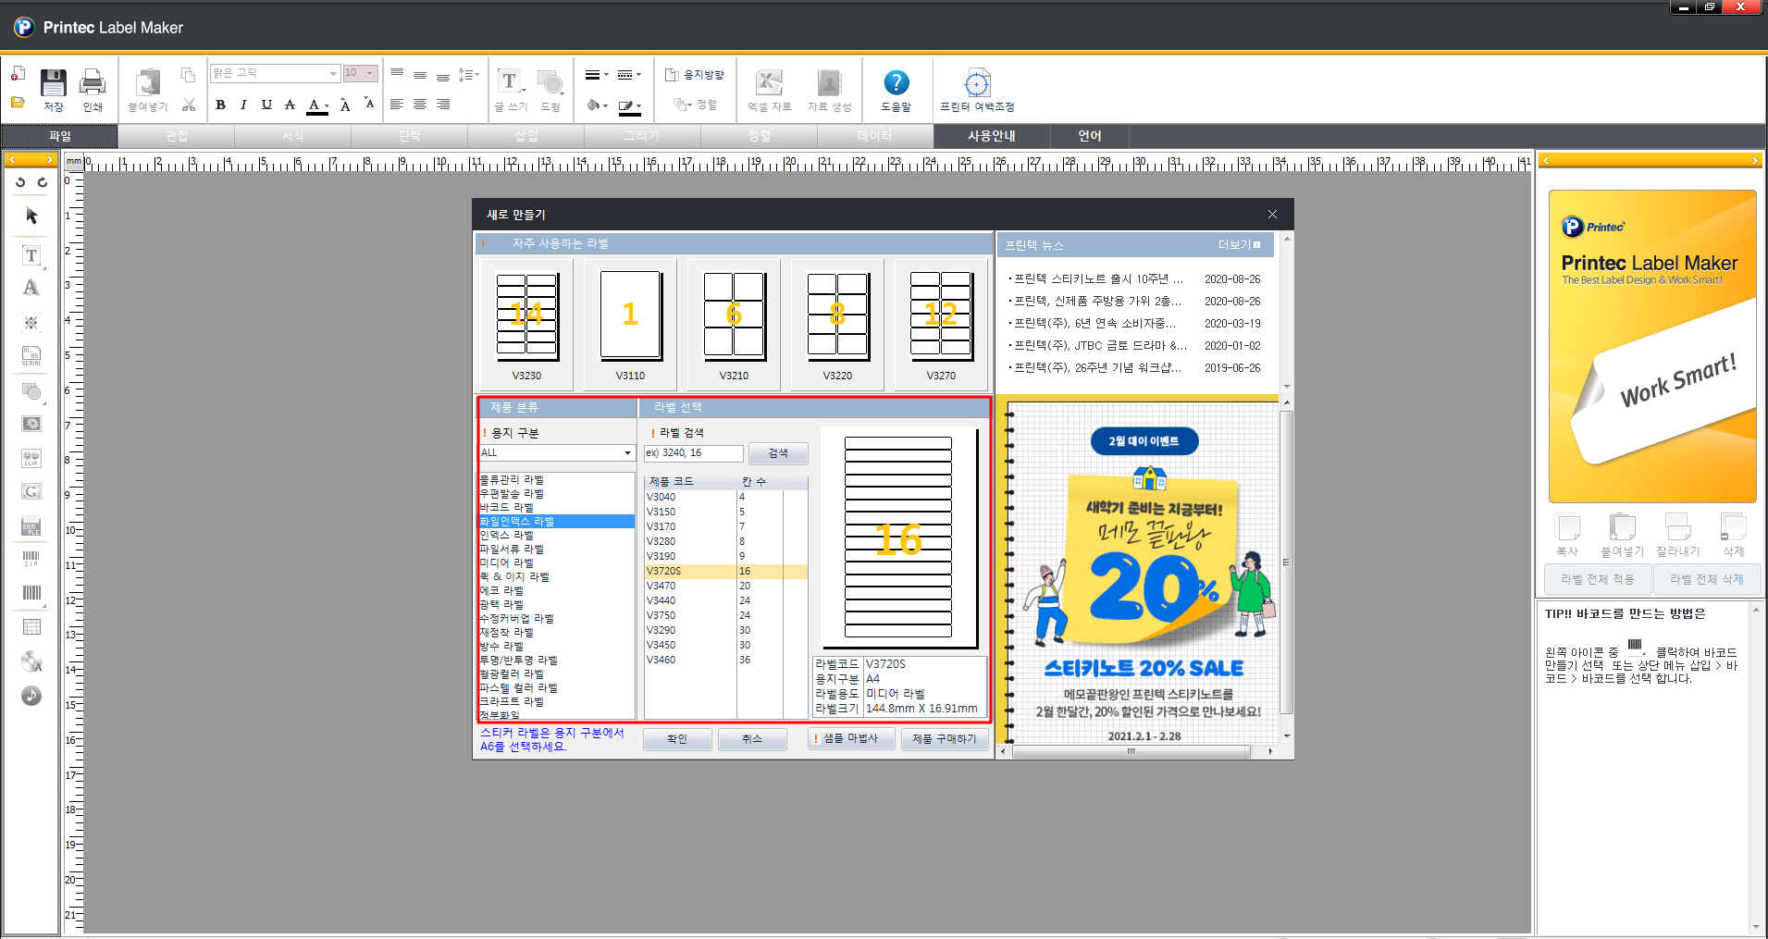The width and height of the screenshot is (1768, 939).
Task: Open 프린터 여백조정 printer margin adjustment
Action: (977, 84)
